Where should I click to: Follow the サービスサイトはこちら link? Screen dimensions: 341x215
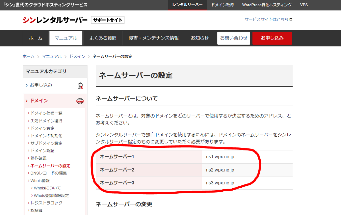coord(267,20)
